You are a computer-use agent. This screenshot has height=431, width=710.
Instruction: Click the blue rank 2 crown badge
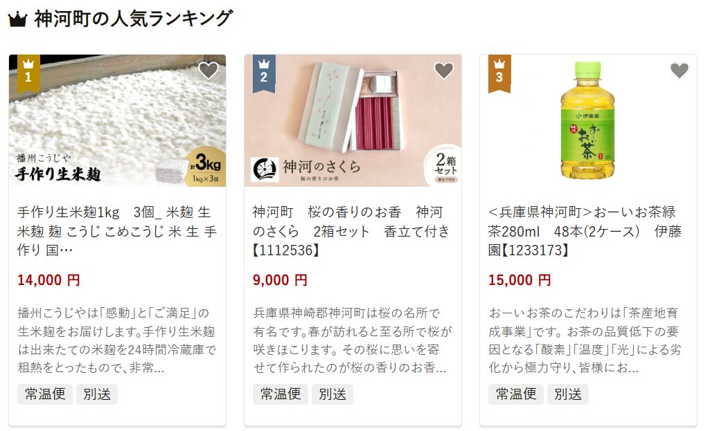point(263,73)
